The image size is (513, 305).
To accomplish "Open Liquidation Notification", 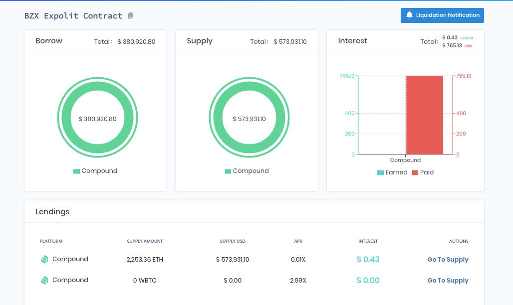I will pos(442,15).
